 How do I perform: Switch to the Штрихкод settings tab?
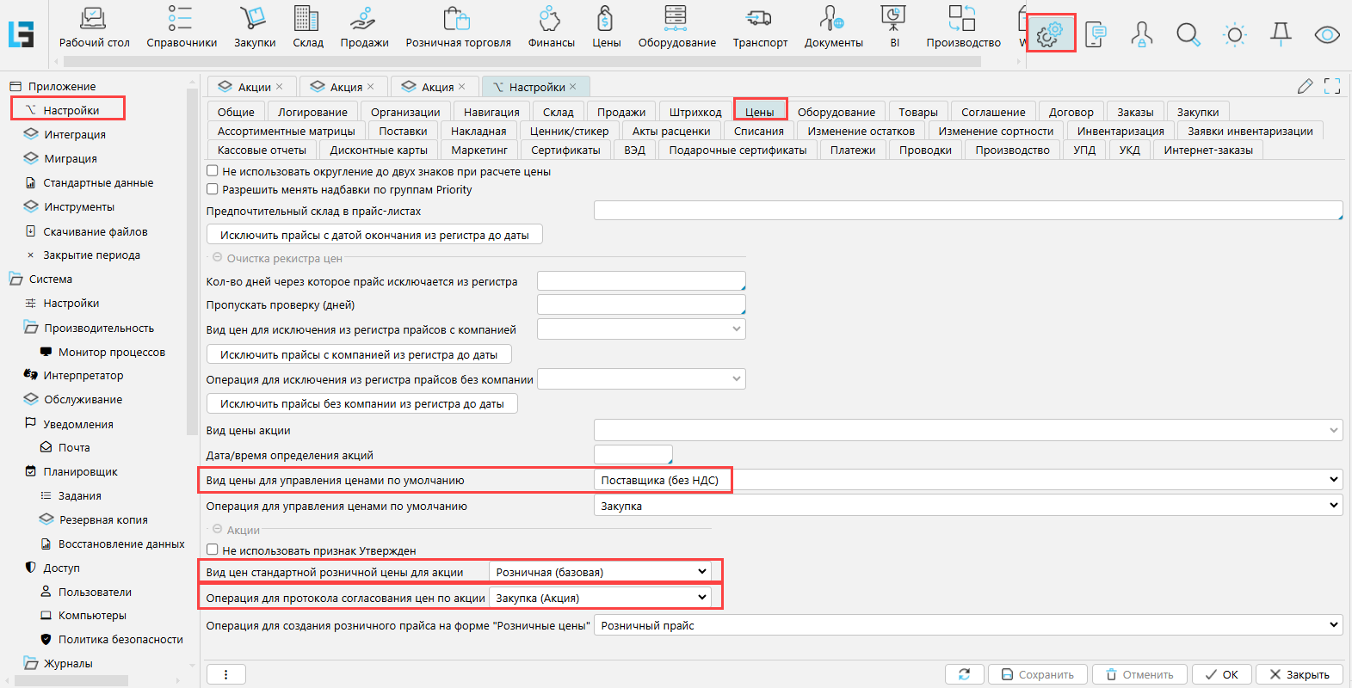(695, 112)
